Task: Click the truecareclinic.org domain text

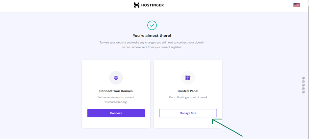Action: [x=116, y=102]
